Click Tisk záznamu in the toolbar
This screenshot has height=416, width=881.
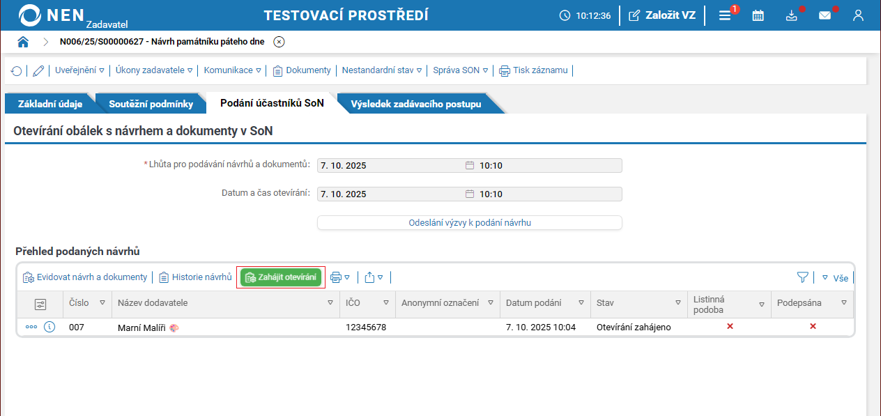533,70
